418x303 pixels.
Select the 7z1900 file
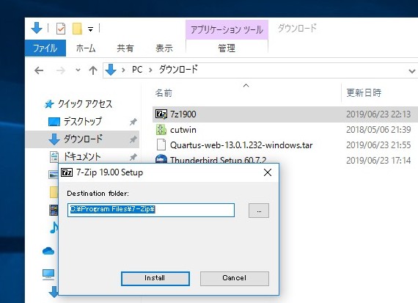tap(183, 114)
